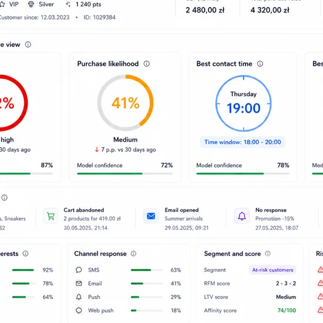The width and height of the screenshot is (323, 323).
Task: Click the Silver tier diamond icon
Action: [31, 4]
